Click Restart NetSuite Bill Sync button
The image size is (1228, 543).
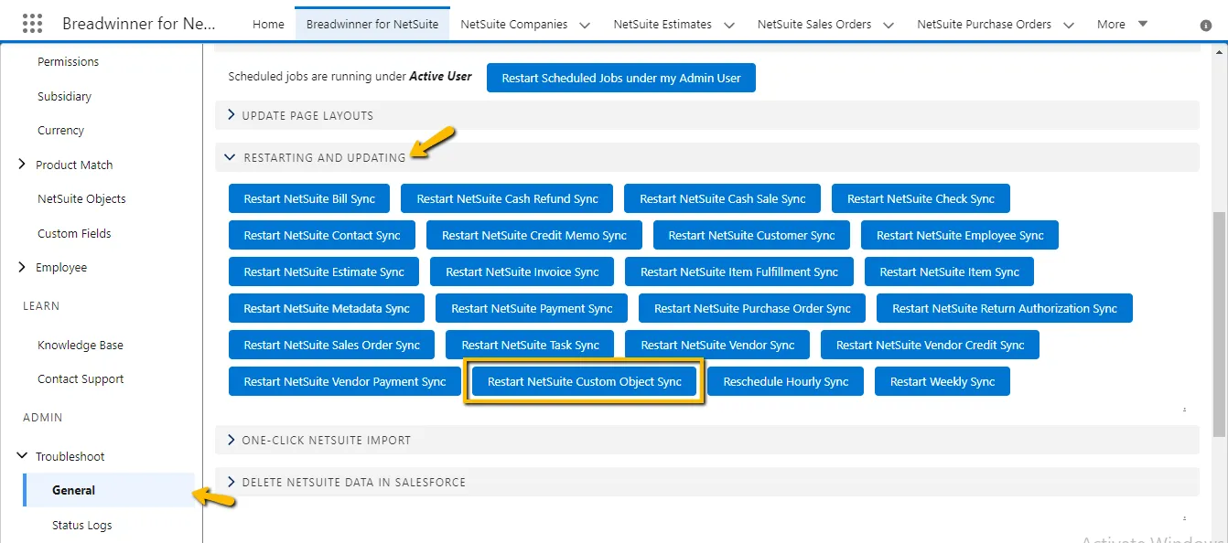(309, 198)
